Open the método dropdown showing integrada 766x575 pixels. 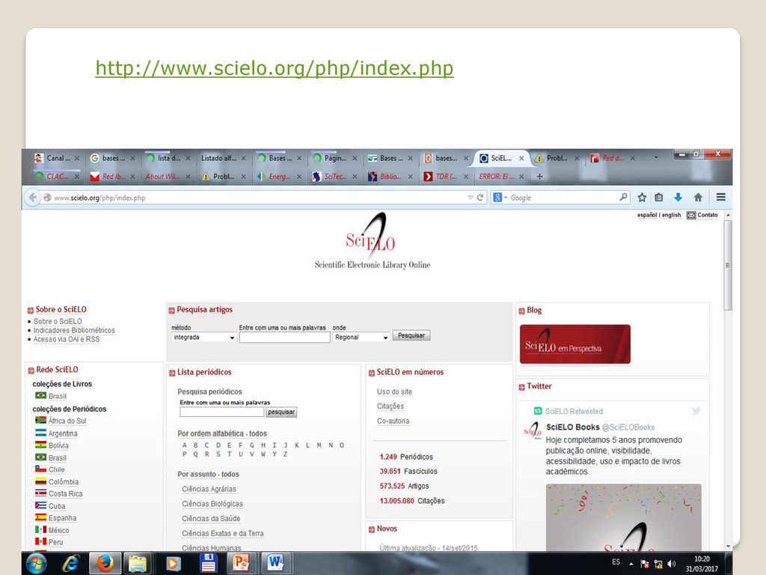click(x=203, y=338)
